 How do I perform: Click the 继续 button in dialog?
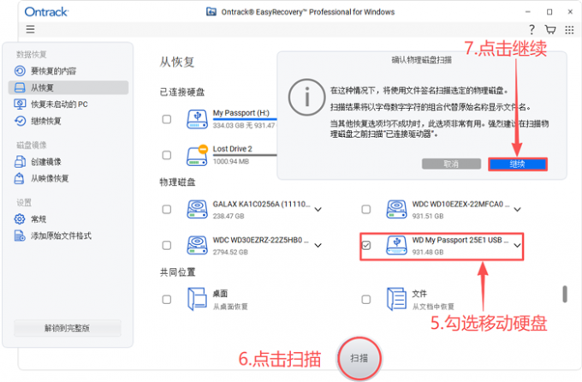pyautogui.click(x=518, y=164)
